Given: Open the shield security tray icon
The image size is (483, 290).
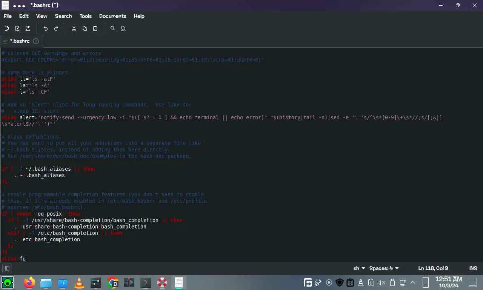Looking at the screenshot, I should tap(339, 282).
